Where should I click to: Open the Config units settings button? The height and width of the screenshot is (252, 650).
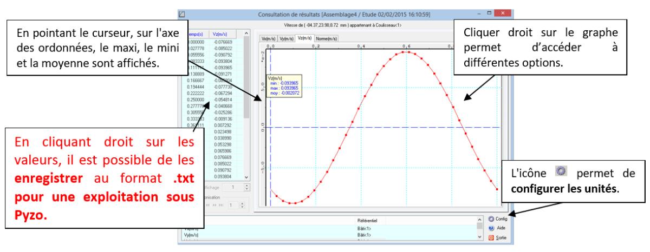498,220
